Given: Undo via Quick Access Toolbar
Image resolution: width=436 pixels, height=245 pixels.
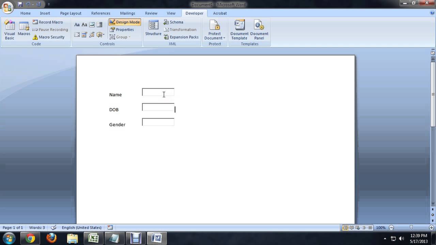Looking at the screenshot, I should [x=28, y=4].
